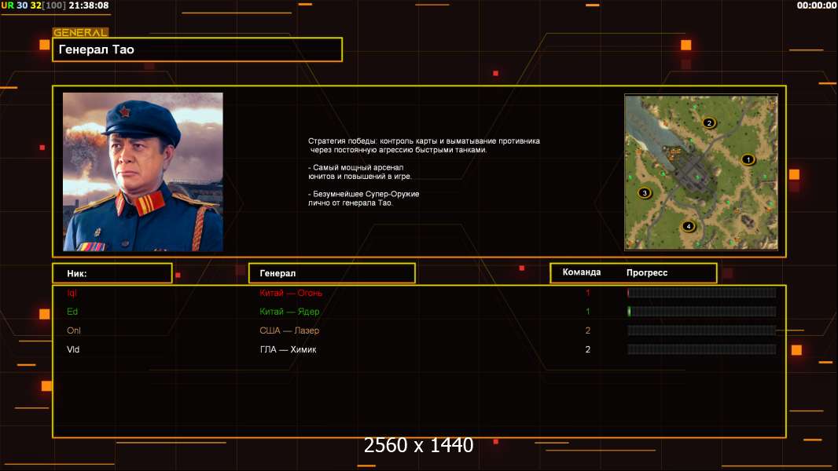
Task: Click 'ГЛА — Химик' general entry
Action: coord(288,349)
